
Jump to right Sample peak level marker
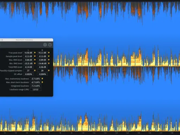click(49, 56)
